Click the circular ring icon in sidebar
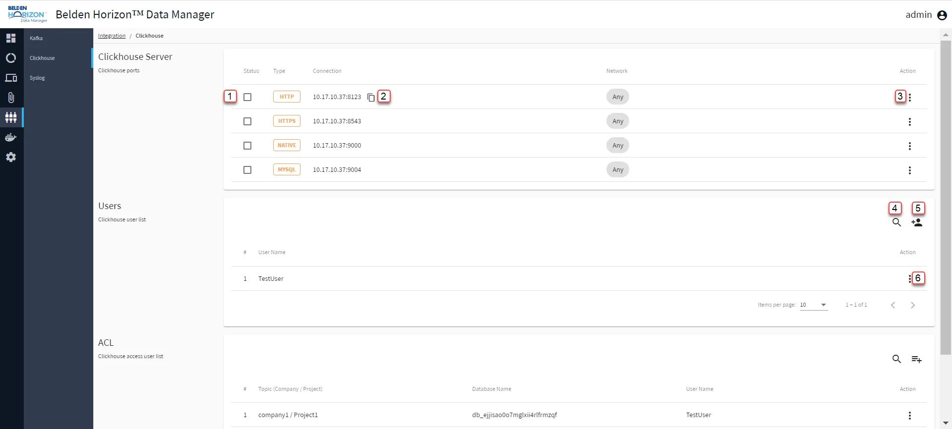This screenshot has height=429, width=952. (11, 58)
